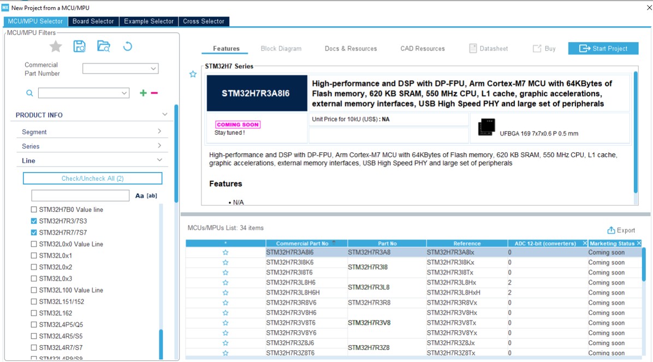The height and width of the screenshot is (362, 653).
Task: Click the details panel vertical scrollbar
Action: (x=636, y=132)
